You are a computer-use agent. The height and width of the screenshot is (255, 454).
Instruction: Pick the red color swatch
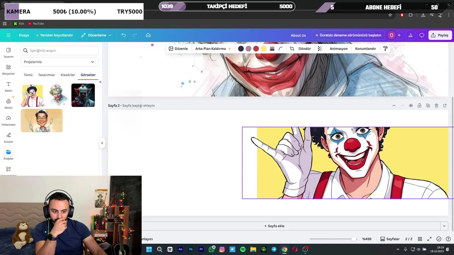click(256, 49)
